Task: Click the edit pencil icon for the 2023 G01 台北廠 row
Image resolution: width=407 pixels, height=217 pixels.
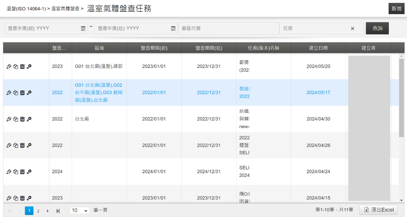Action: [x=9, y=66]
